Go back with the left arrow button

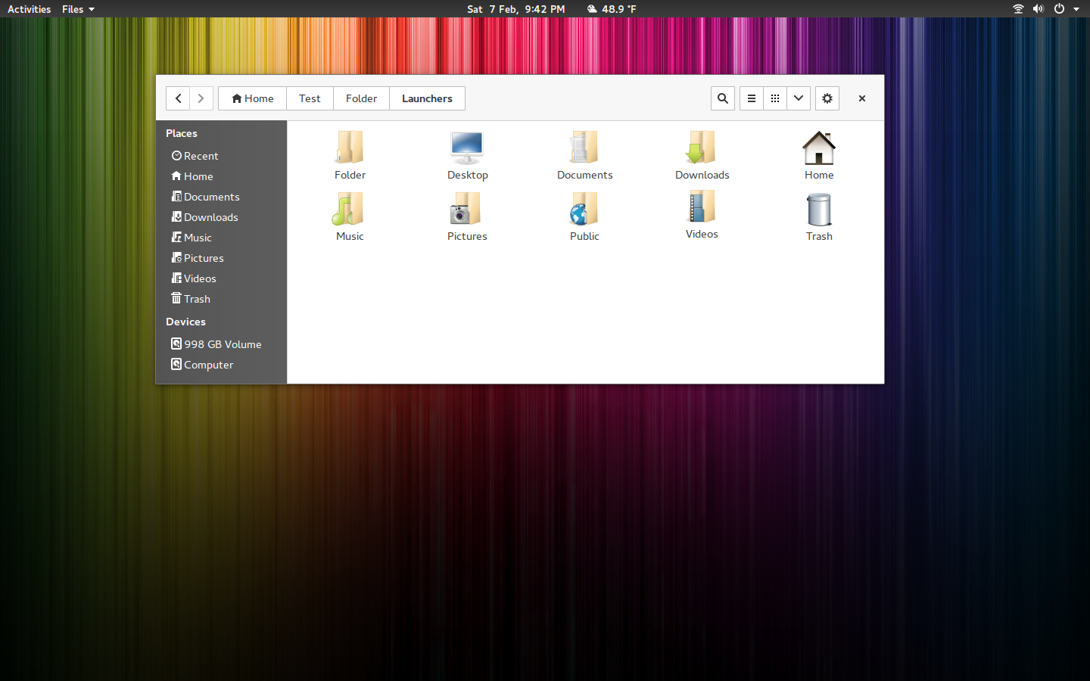[x=178, y=98]
